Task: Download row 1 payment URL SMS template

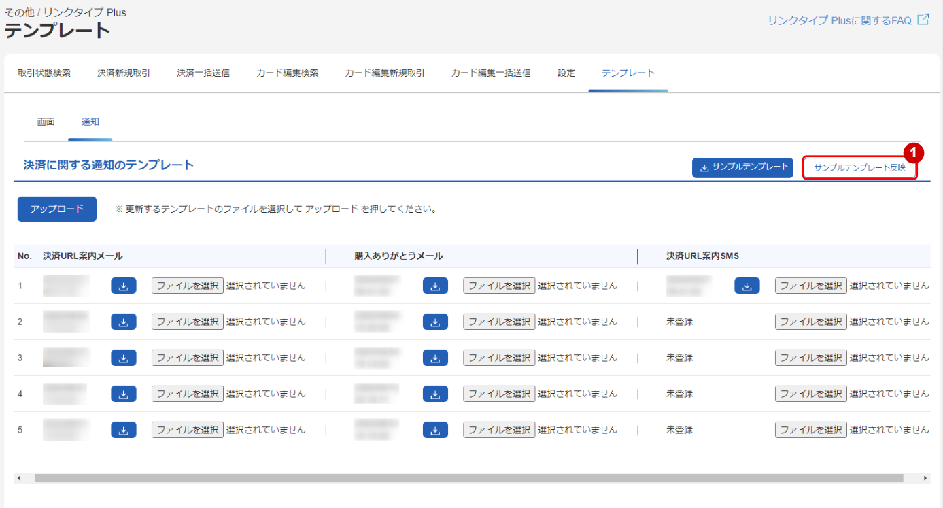Action: (x=747, y=286)
